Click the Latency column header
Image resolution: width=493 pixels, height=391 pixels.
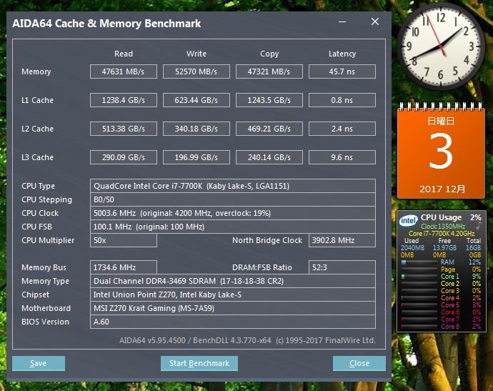342,54
